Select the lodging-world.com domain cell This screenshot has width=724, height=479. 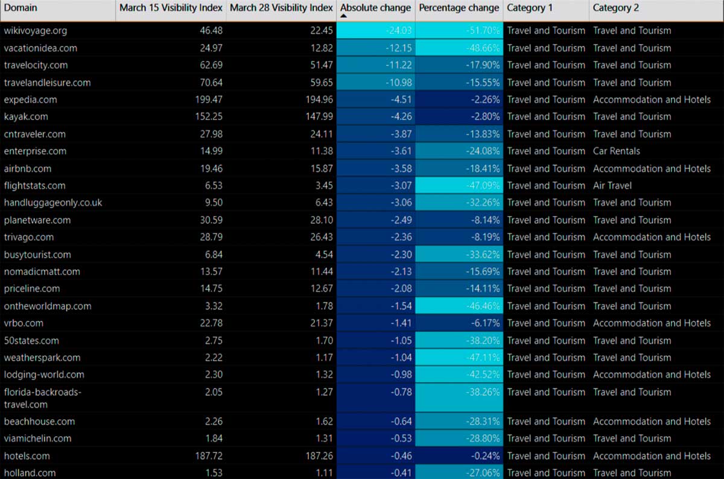pyautogui.click(x=57, y=375)
